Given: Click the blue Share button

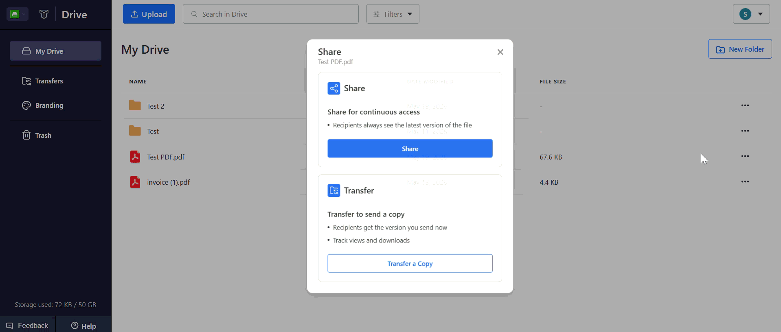Looking at the screenshot, I should [410, 149].
